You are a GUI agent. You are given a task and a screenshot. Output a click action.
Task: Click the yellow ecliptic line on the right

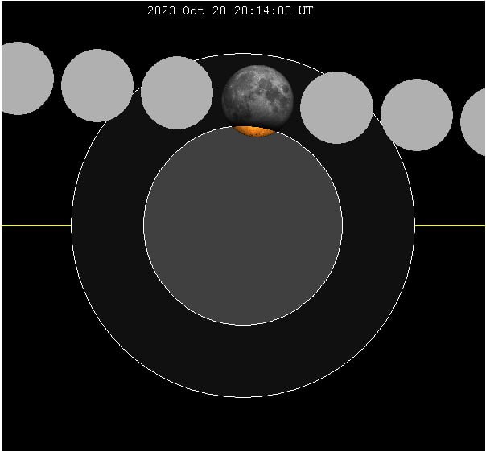click(450, 225)
